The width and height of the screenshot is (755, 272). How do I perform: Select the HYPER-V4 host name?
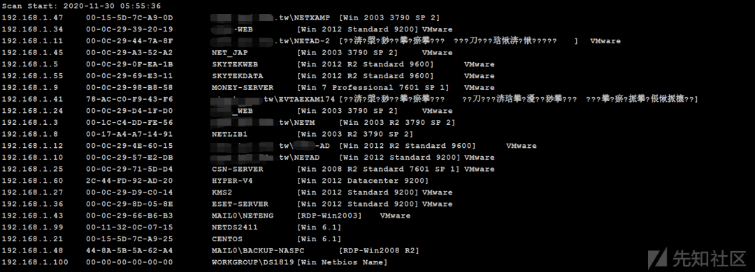(x=232, y=181)
